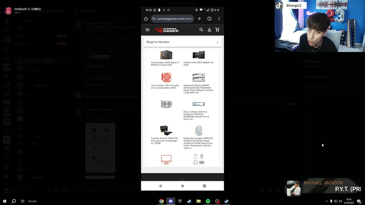Open the red-dot recording app taskbar icon
This screenshot has height=205, width=365.
(217, 201)
